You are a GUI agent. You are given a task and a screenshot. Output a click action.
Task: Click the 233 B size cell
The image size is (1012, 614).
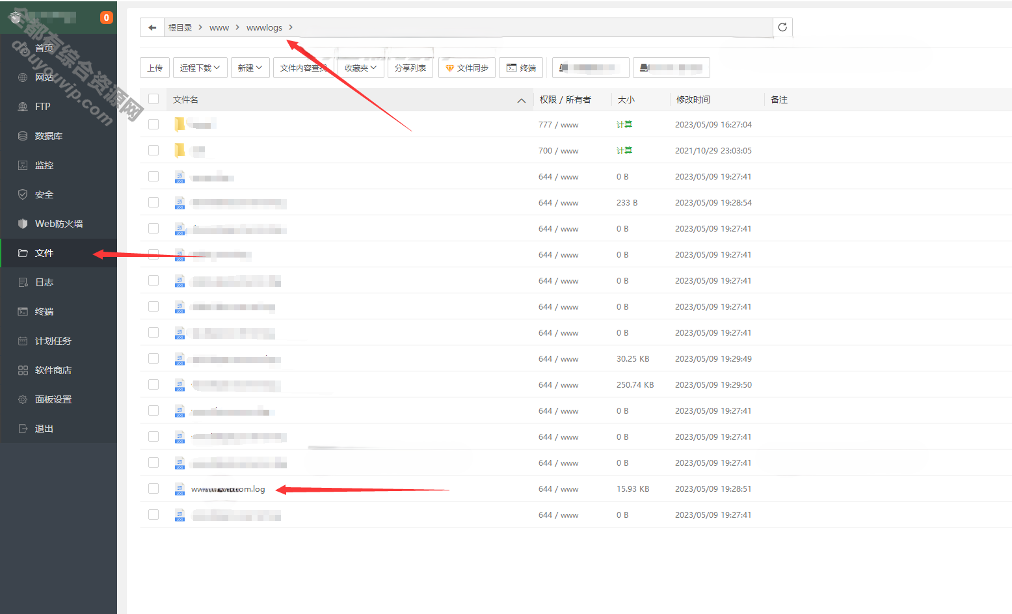click(627, 202)
